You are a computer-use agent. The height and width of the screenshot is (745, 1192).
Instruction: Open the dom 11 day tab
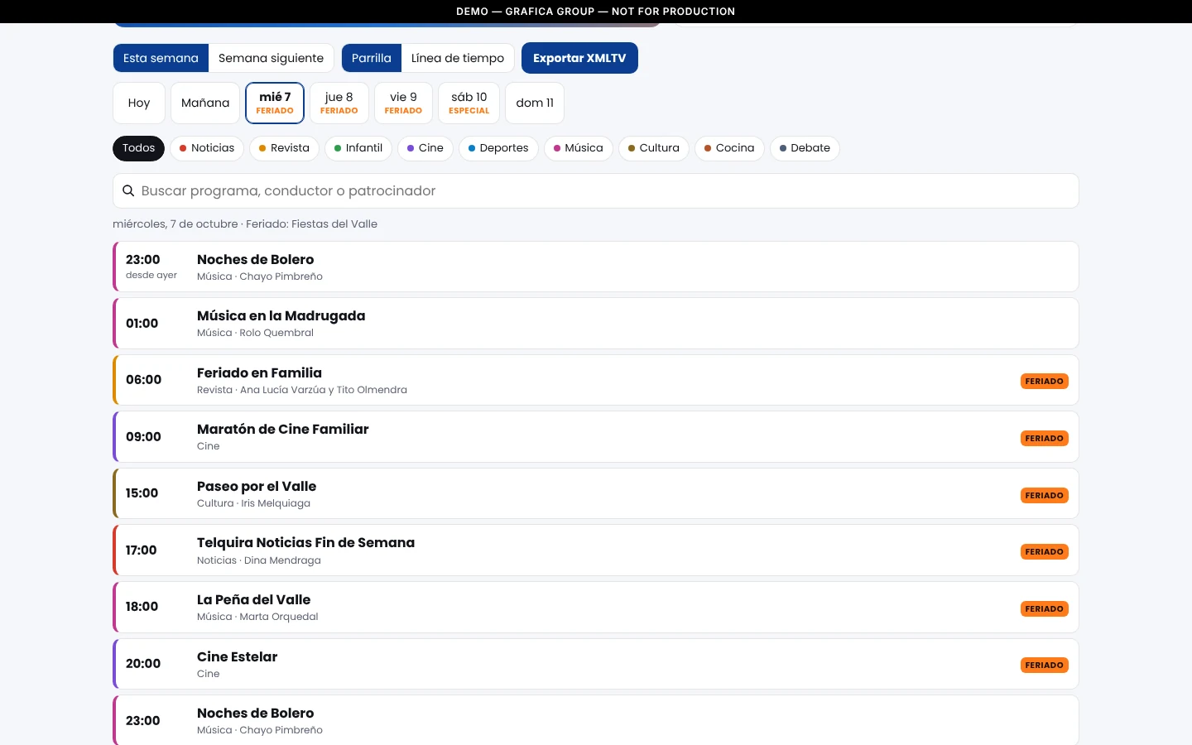(535, 103)
